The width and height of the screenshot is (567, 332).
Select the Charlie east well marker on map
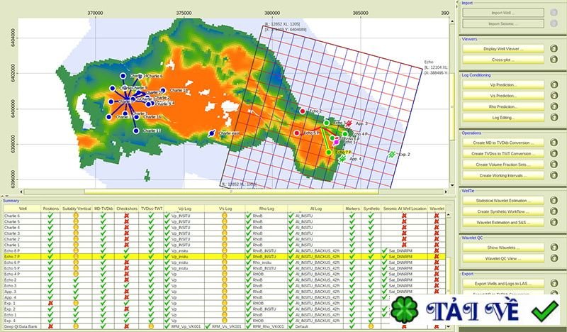(x=212, y=133)
